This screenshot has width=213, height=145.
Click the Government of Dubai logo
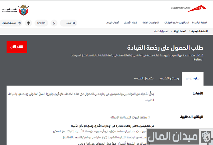[15, 10]
